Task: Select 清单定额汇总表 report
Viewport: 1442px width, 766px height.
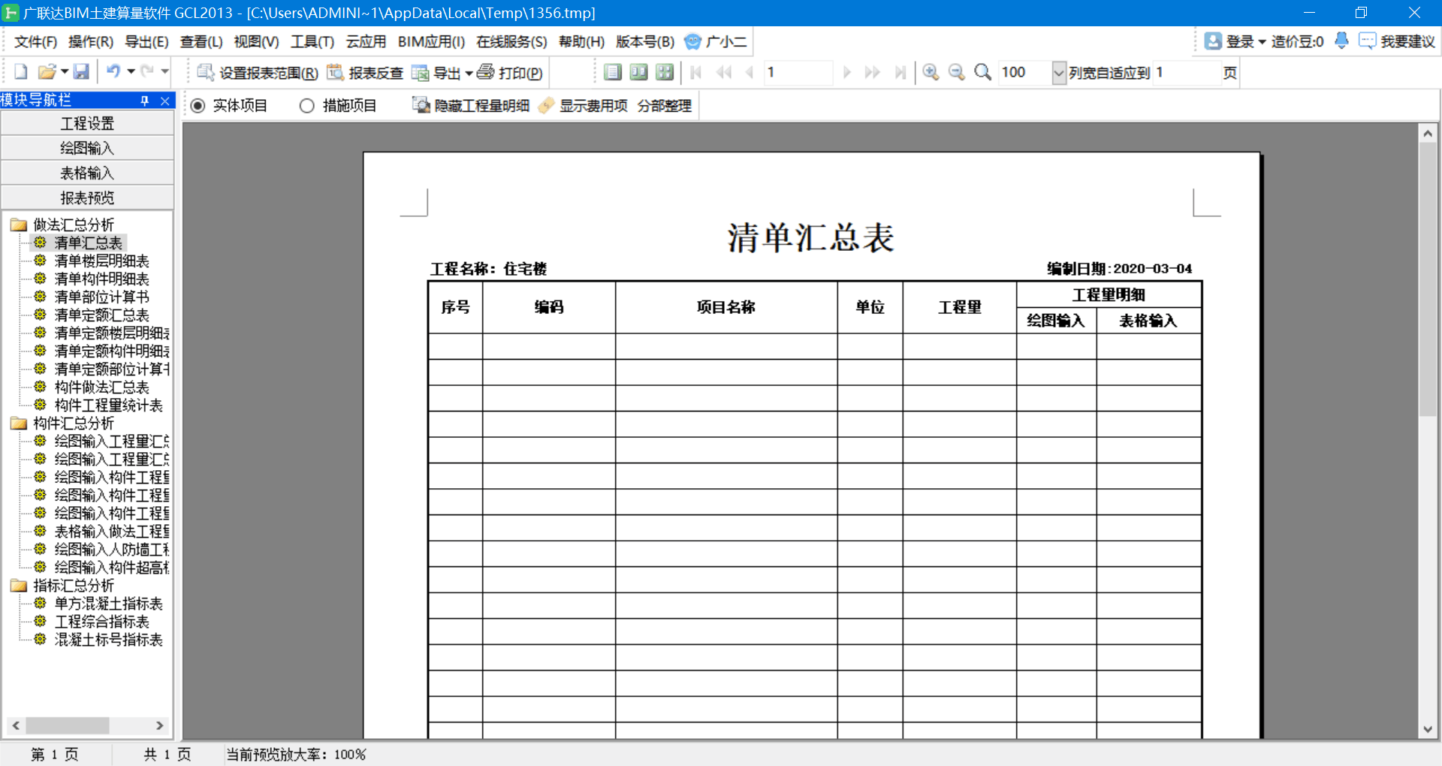Action: click(102, 315)
